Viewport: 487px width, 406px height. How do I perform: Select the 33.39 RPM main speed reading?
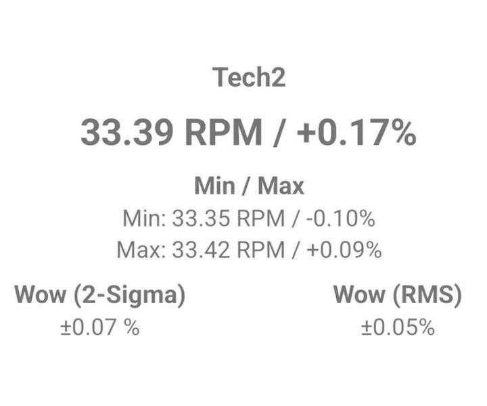click(x=170, y=131)
